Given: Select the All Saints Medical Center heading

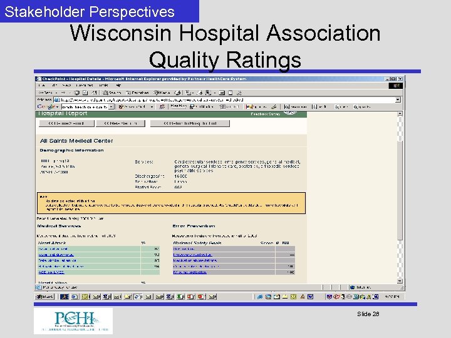Looking at the screenshot, I should tap(76, 141).
